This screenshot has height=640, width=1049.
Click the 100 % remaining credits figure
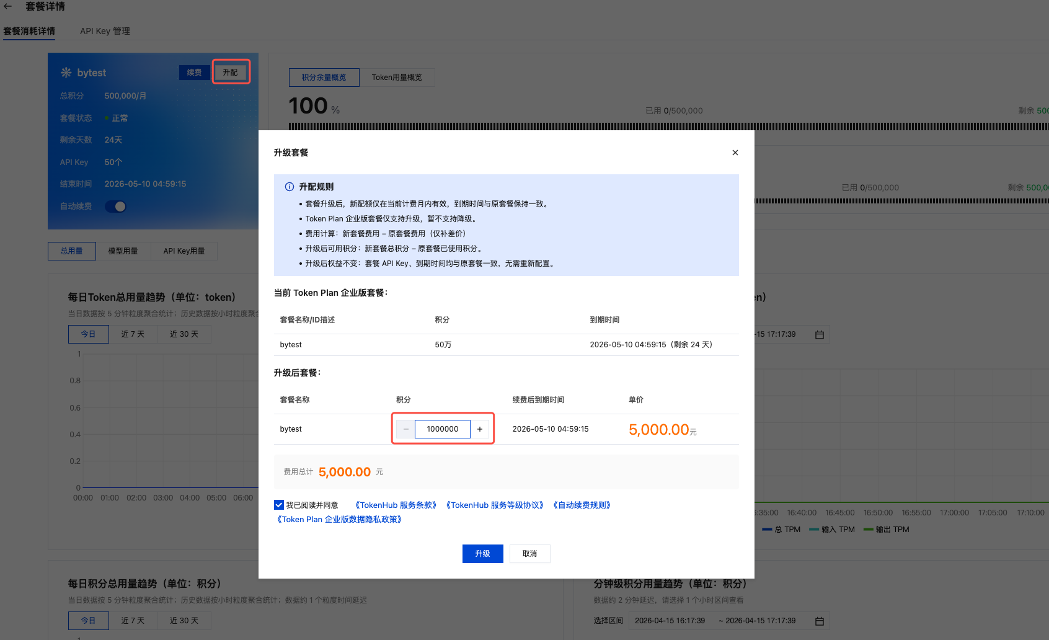click(x=314, y=106)
